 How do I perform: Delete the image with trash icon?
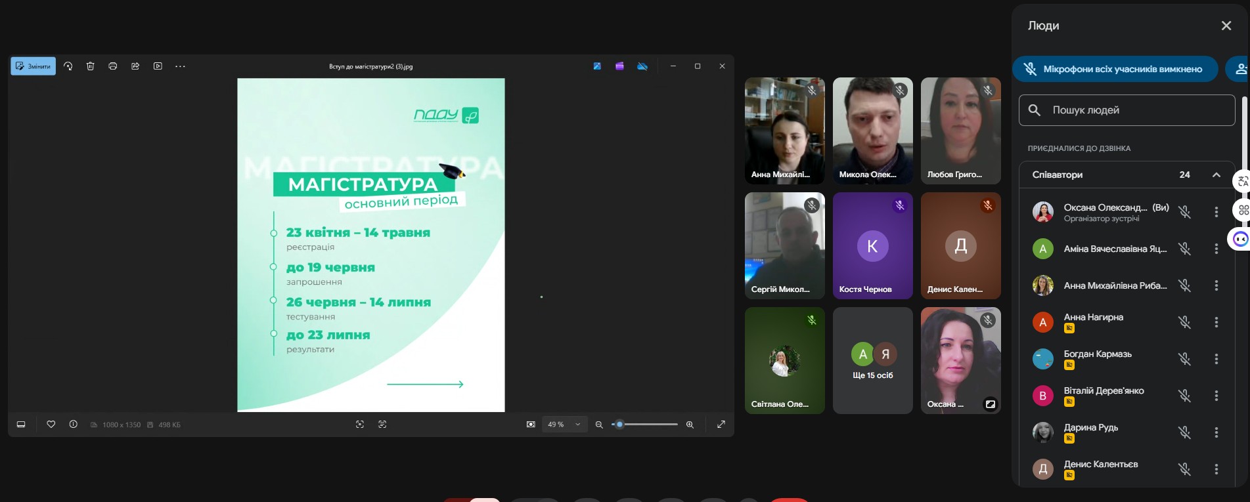(x=91, y=66)
